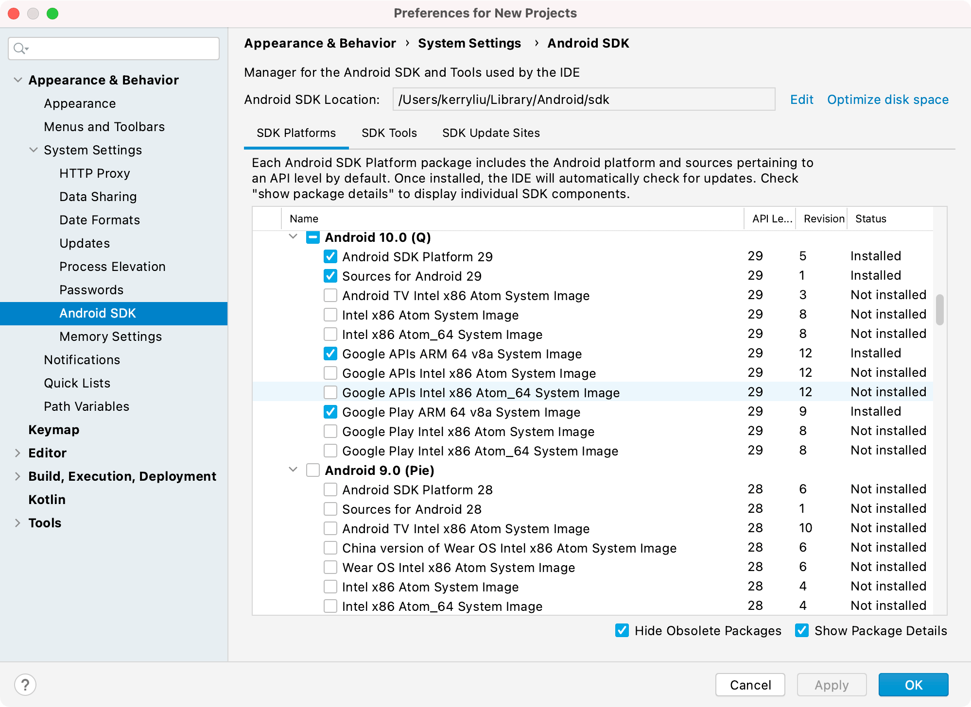The image size is (971, 707).
Task: Click the package list vertical scrollbar thumb
Action: click(940, 309)
